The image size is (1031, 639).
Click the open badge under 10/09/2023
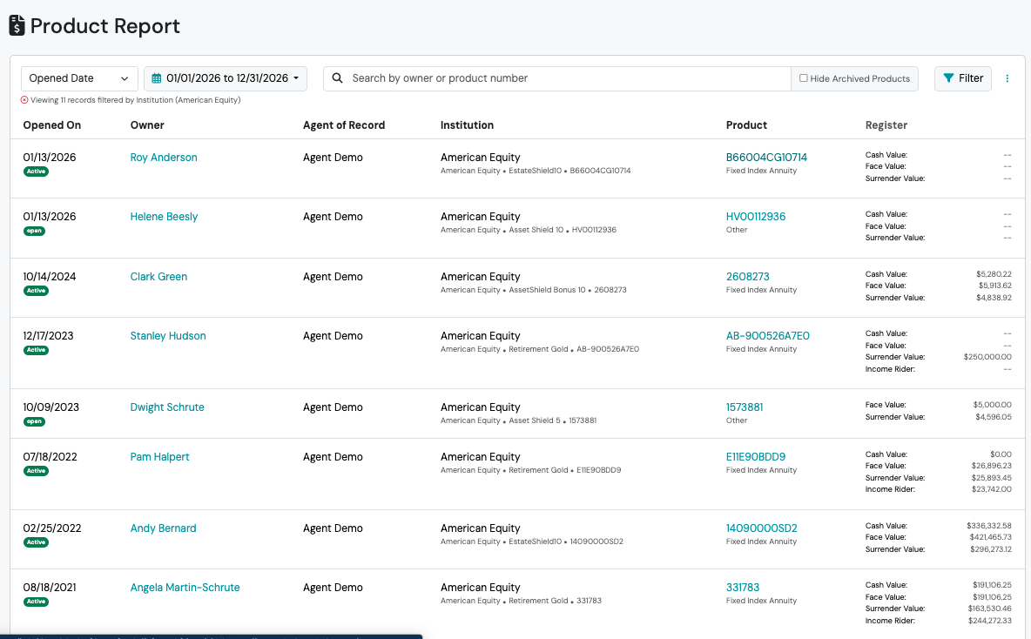click(x=34, y=421)
